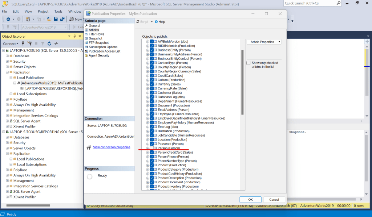Click the Save All toolbar icon
372x217 pixels.
coord(62,19)
